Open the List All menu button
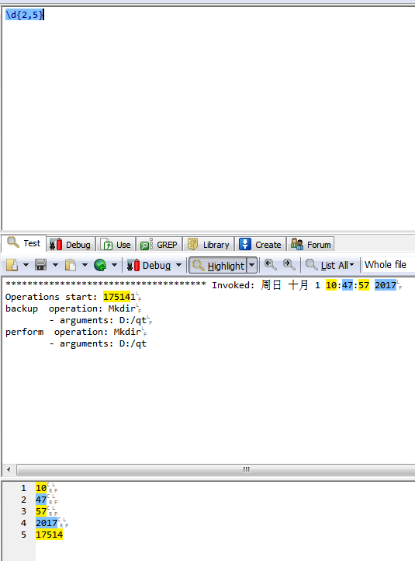This screenshot has width=415, height=561. [330, 265]
